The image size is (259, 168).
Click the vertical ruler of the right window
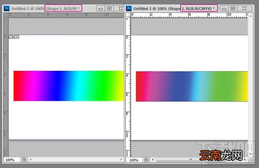point(128,87)
